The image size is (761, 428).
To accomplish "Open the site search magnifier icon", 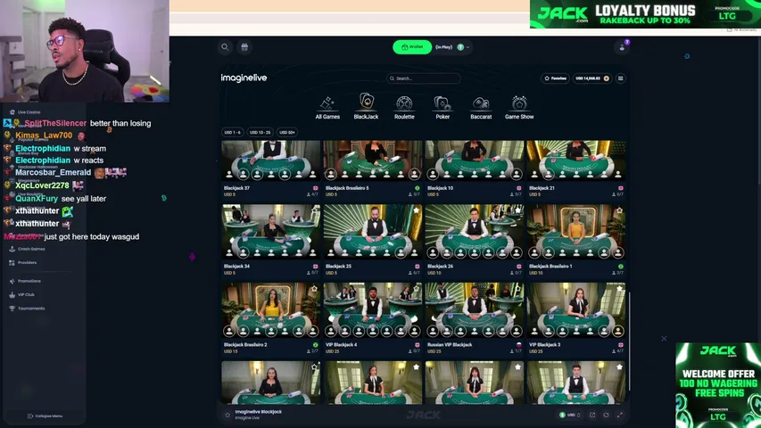I will 225,47.
